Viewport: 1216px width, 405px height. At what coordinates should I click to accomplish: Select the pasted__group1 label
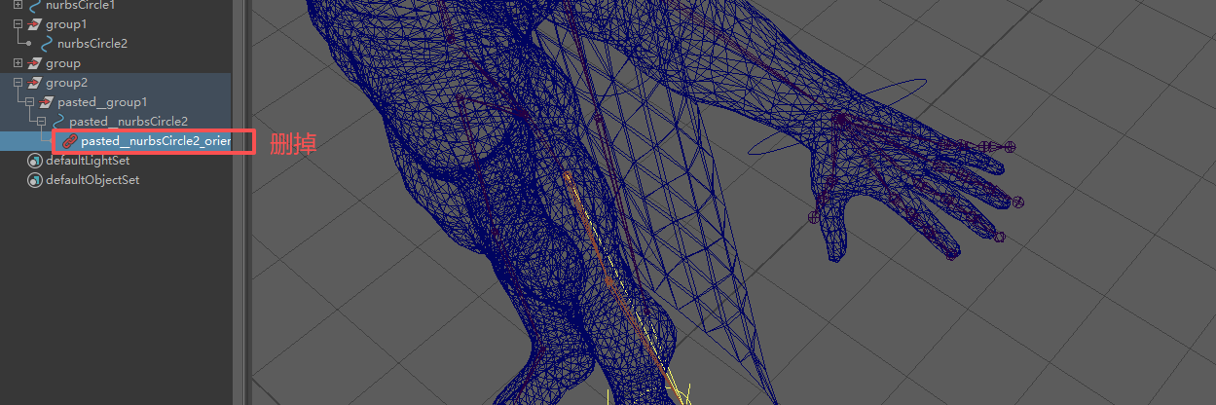(102, 102)
